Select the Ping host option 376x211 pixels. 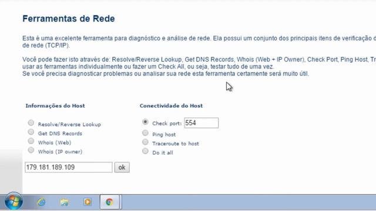pyautogui.click(x=145, y=133)
